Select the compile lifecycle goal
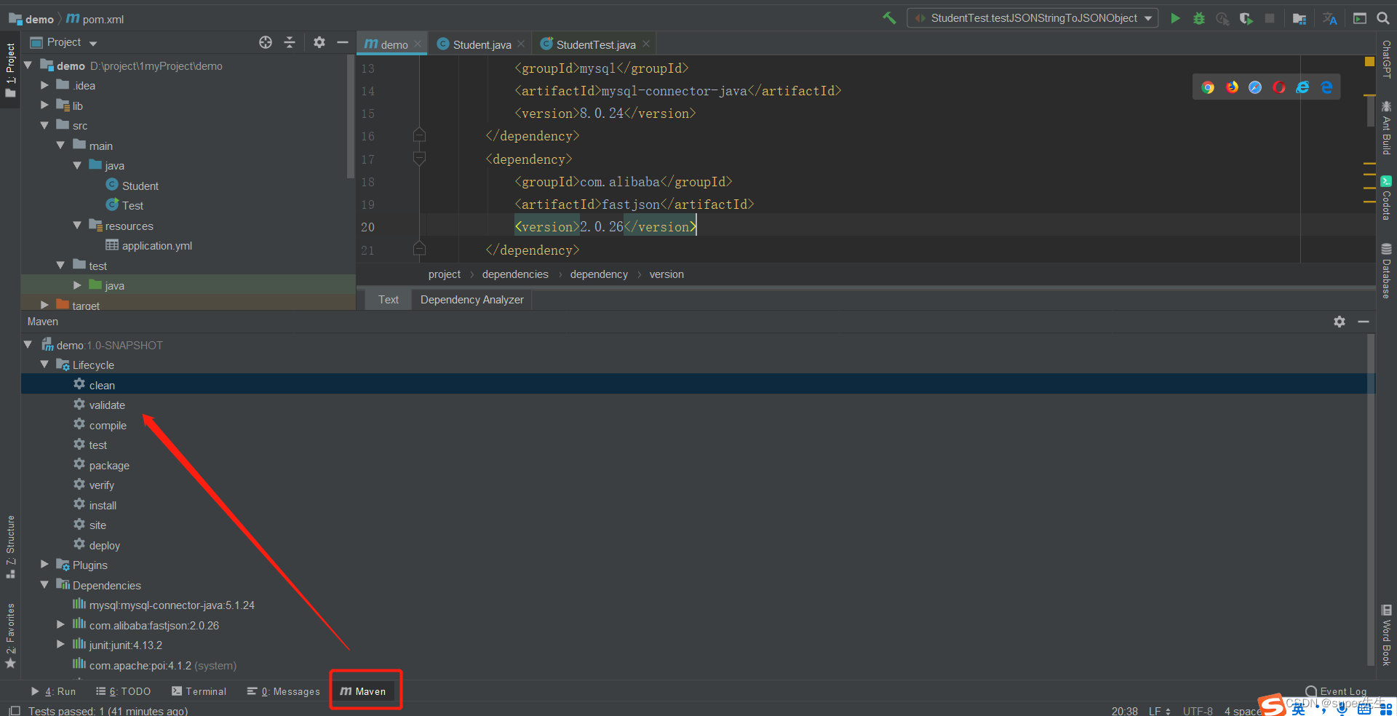 click(108, 425)
